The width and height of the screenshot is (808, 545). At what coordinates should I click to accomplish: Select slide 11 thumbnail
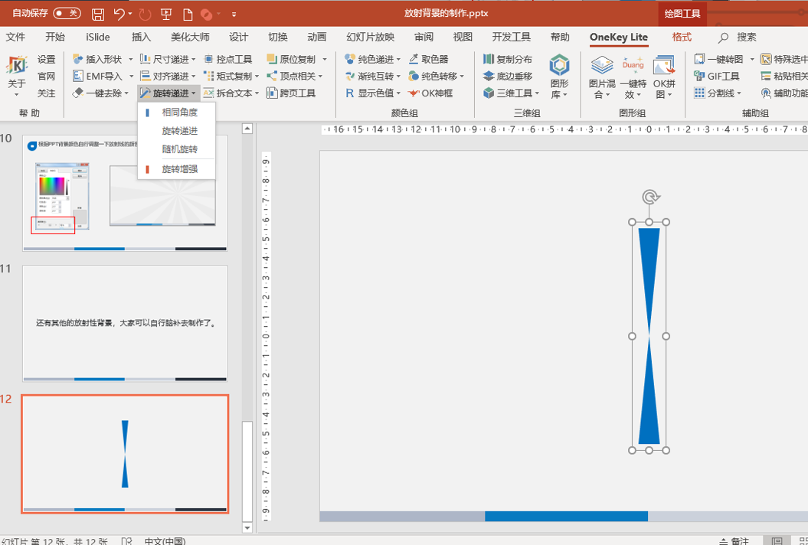[124, 322]
